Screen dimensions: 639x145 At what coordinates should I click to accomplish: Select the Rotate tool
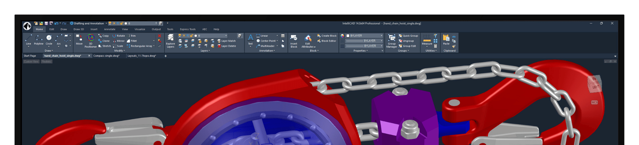[118, 36]
